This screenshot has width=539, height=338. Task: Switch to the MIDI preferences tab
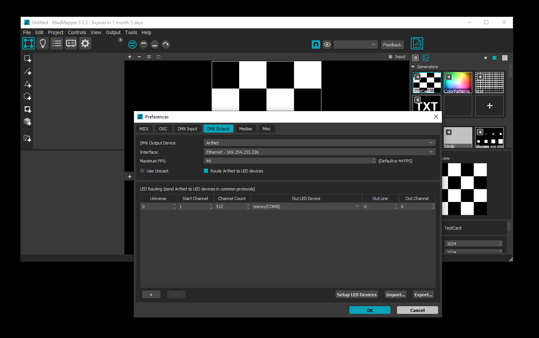coord(144,129)
